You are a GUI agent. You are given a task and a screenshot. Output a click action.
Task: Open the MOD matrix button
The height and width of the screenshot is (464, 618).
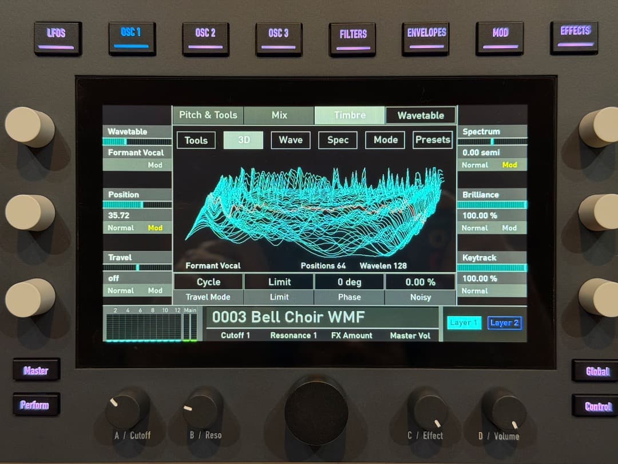pos(500,36)
